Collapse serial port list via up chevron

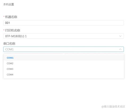[120, 49]
